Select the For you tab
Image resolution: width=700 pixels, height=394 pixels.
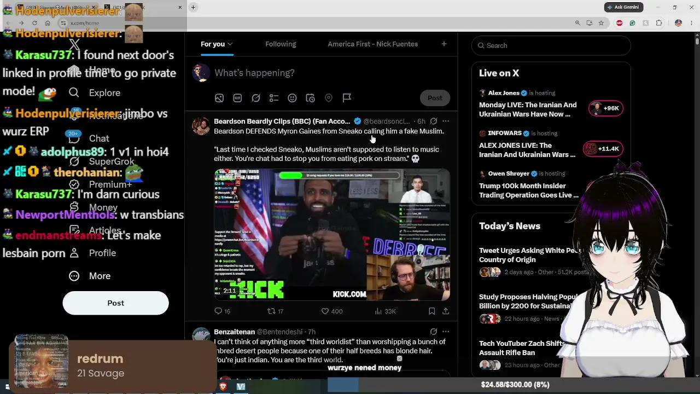click(x=213, y=44)
